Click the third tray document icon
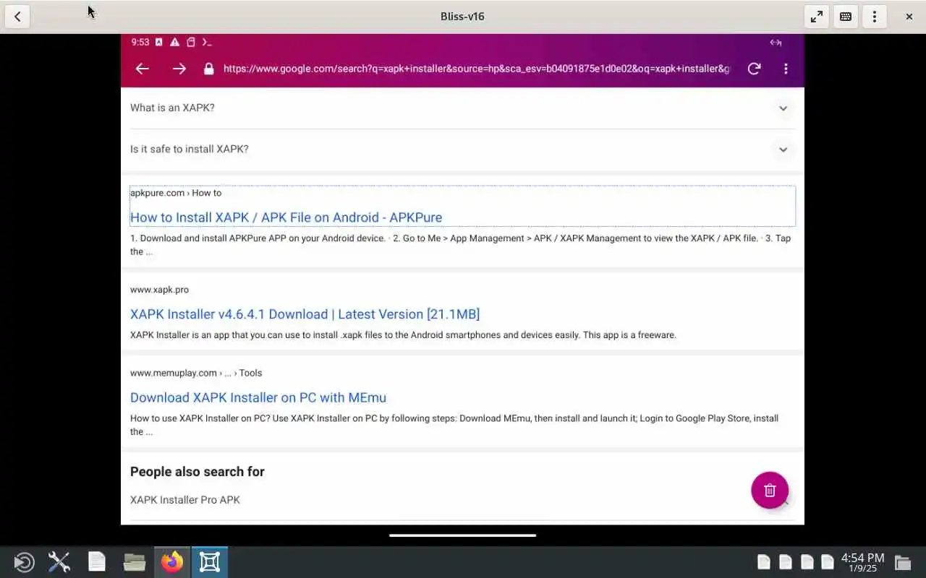The image size is (926, 578). [x=807, y=562]
